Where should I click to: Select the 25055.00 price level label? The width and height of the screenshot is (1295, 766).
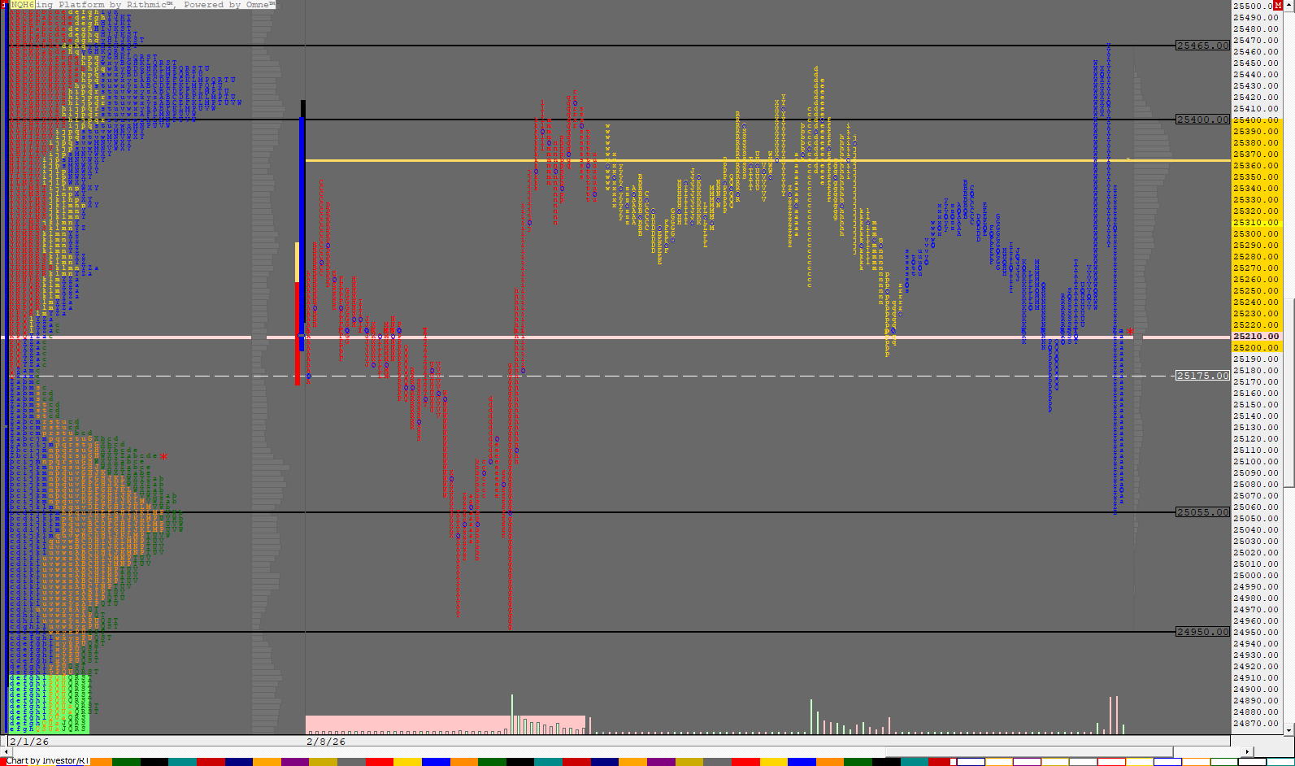pyautogui.click(x=1202, y=512)
